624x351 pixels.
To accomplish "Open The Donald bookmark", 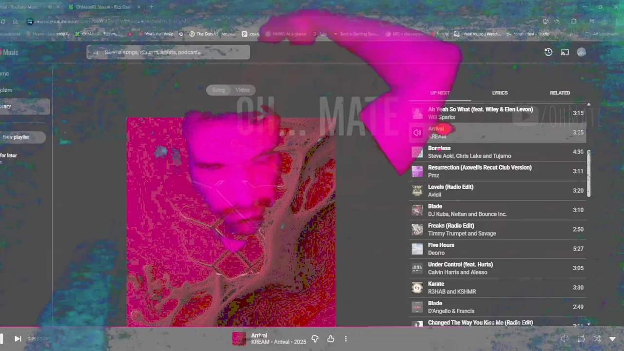I will (x=212, y=34).
